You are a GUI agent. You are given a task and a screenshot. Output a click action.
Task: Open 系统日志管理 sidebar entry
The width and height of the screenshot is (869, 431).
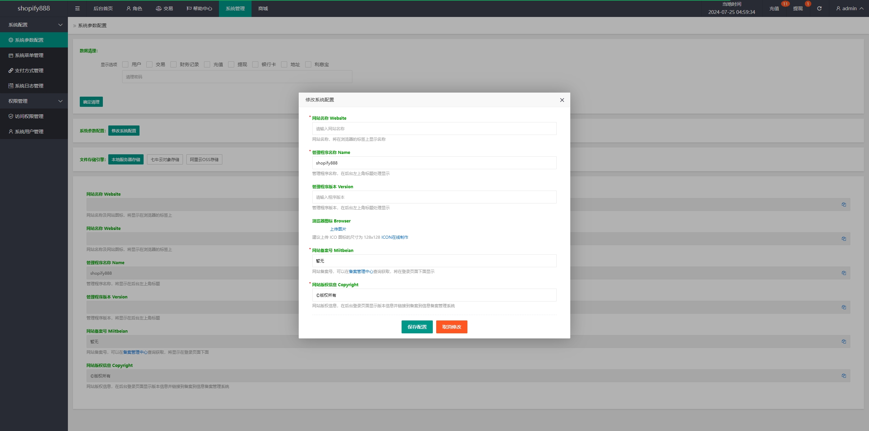click(x=29, y=86)
